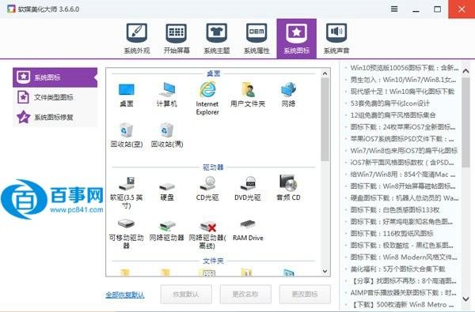
Task: Open 系统图标修复 in the sidebar
Action: 55,117
